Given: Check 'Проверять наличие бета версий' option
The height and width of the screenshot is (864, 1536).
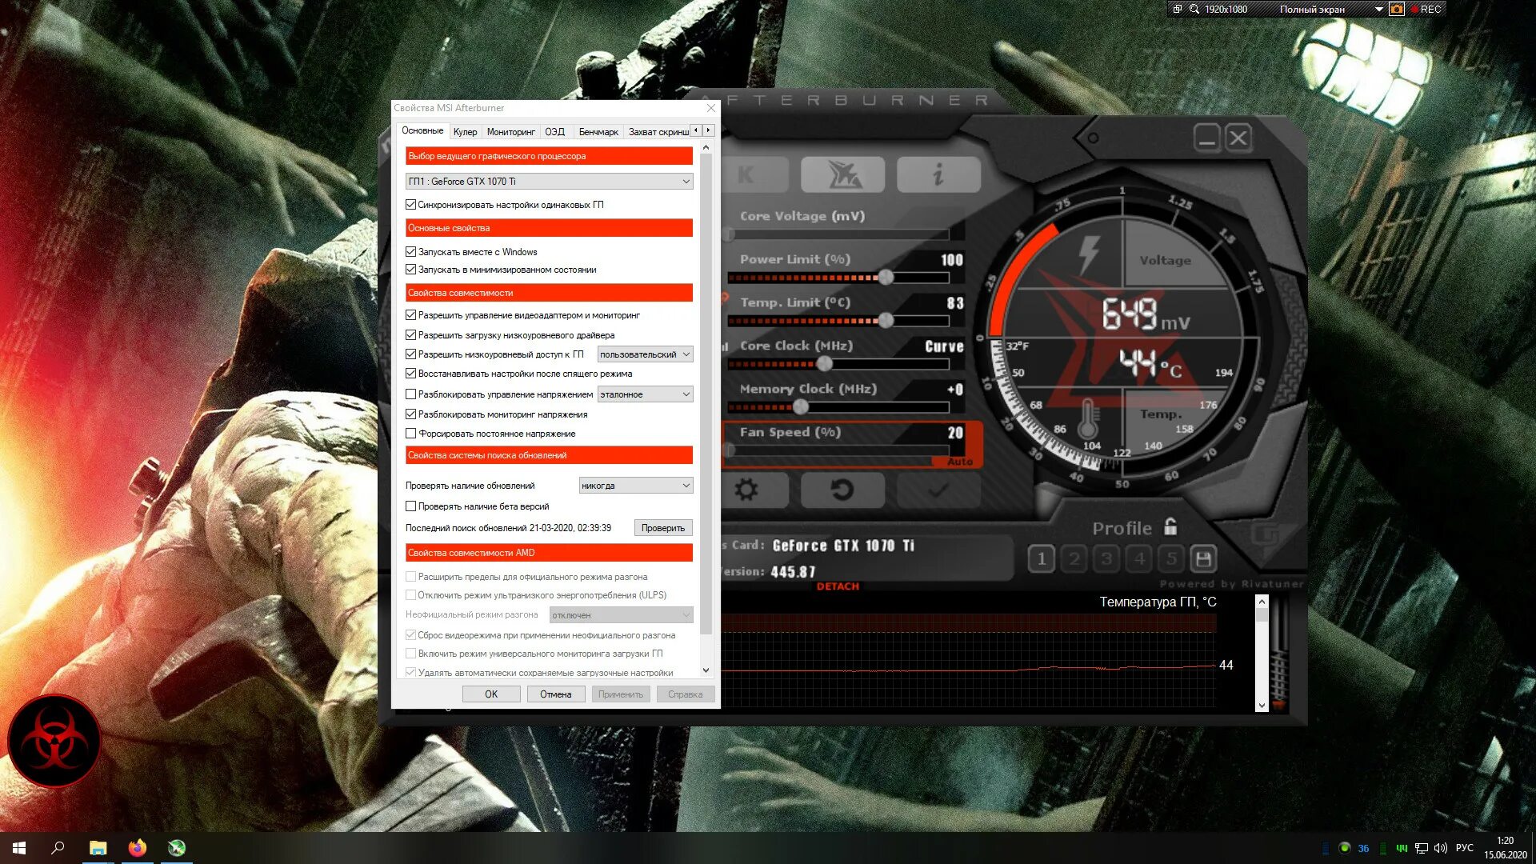Looking at the screenshot, I should [411, 506].
